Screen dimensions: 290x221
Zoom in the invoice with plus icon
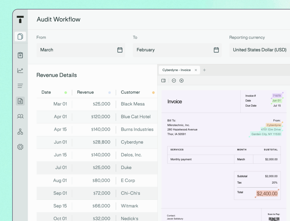click(x=182, y=81)
